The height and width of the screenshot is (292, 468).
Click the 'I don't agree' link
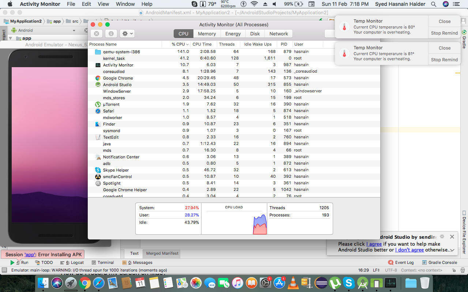(409, 250)
